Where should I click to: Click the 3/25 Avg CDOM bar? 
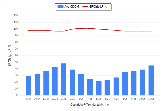point(81,85)
